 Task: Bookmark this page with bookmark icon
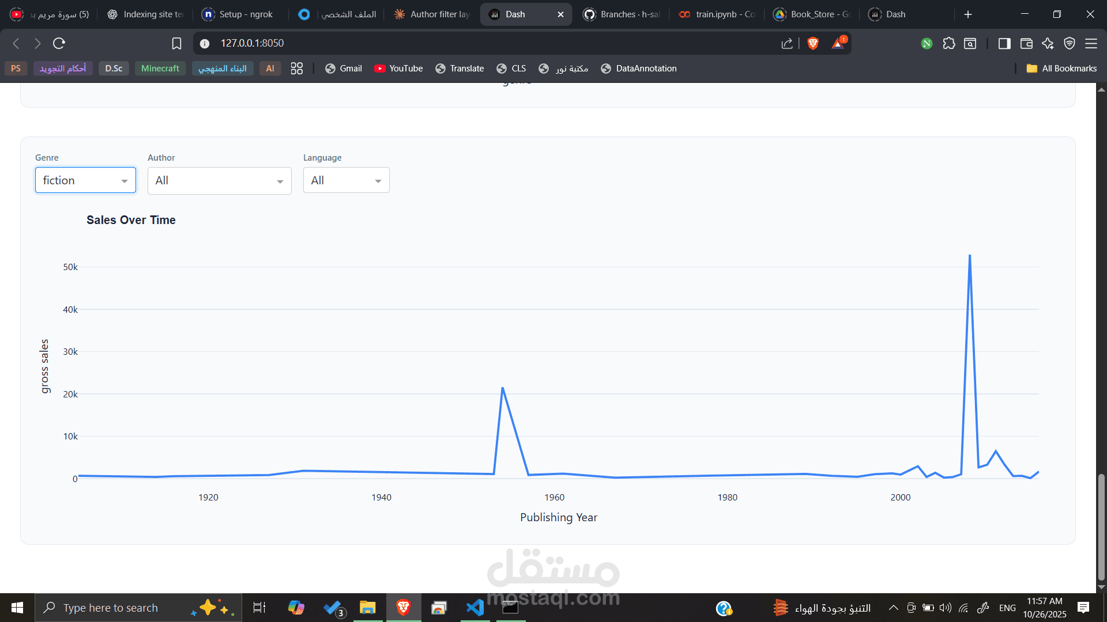pos(176,43)
